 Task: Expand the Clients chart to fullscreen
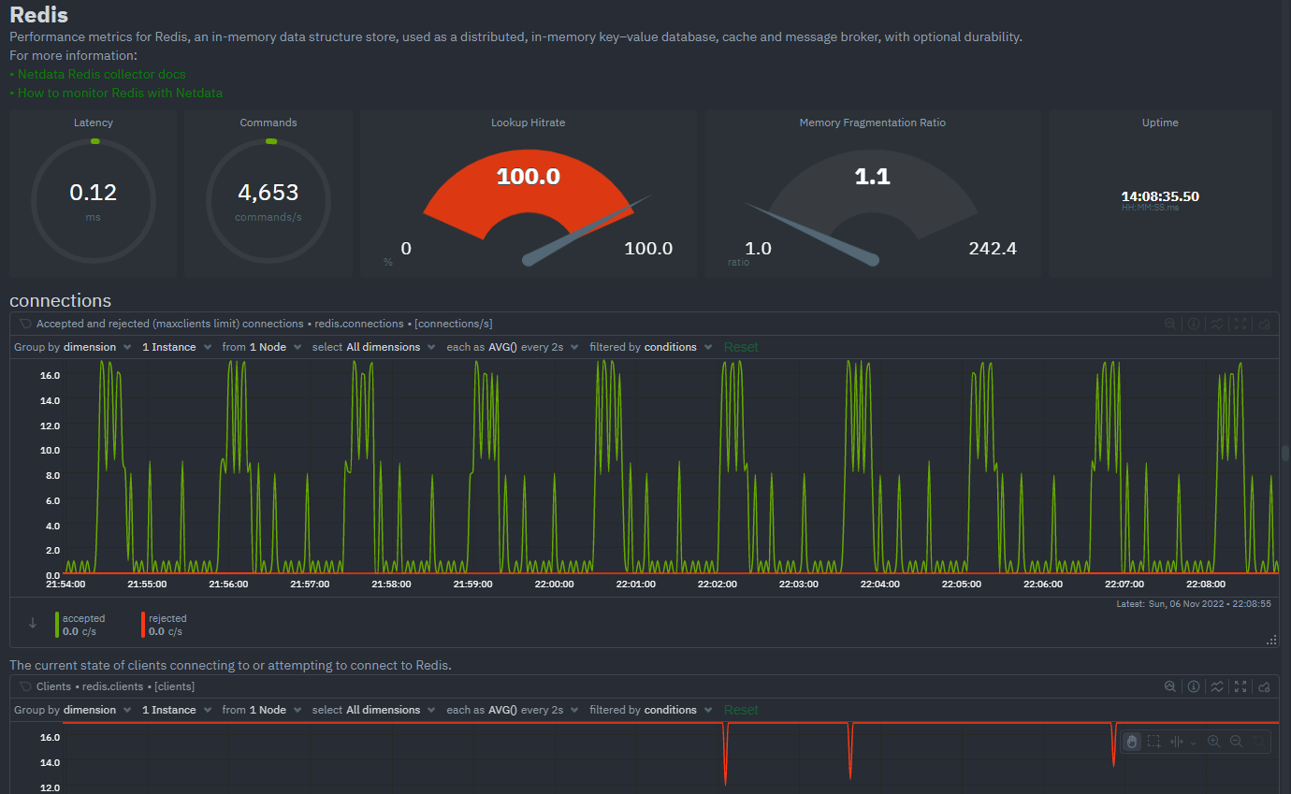pyautogui.click(x=1240, y=686)
